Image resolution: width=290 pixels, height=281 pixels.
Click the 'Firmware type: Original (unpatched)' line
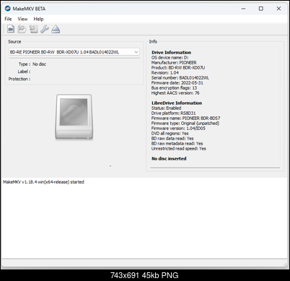pos(185,124)
